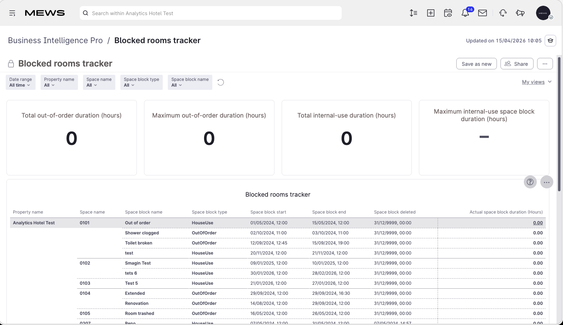Open the timeline list icon in header
563x325 pixels.
(x=414, y=13)
